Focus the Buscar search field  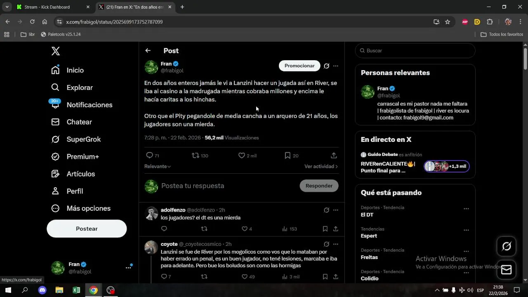pyautogui.click(x=417, y=51)
